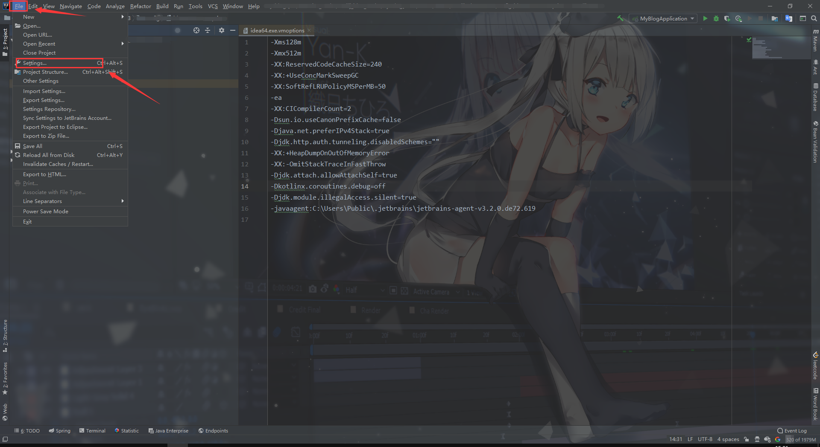Open the Maven side panel

(815, 40)
